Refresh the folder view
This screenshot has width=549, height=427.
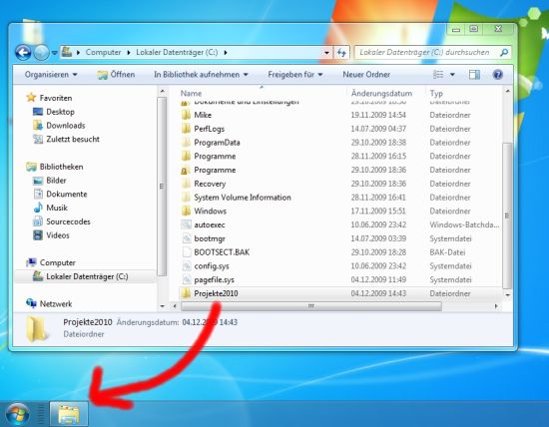(x=341, y=53)
